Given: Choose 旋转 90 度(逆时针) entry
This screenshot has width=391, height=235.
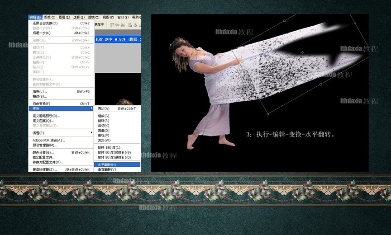Looking at the screenshot, I should pyautogui.click(x=117, y=157).
